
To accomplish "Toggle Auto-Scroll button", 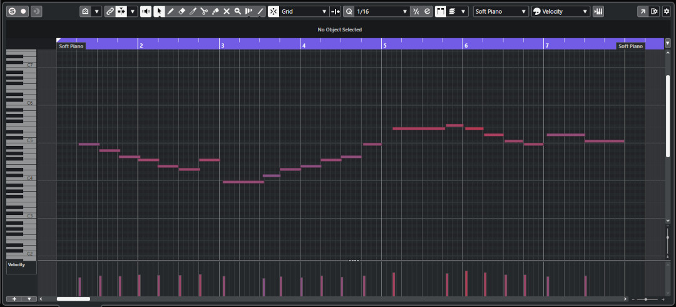I will [x=121, y=12].
